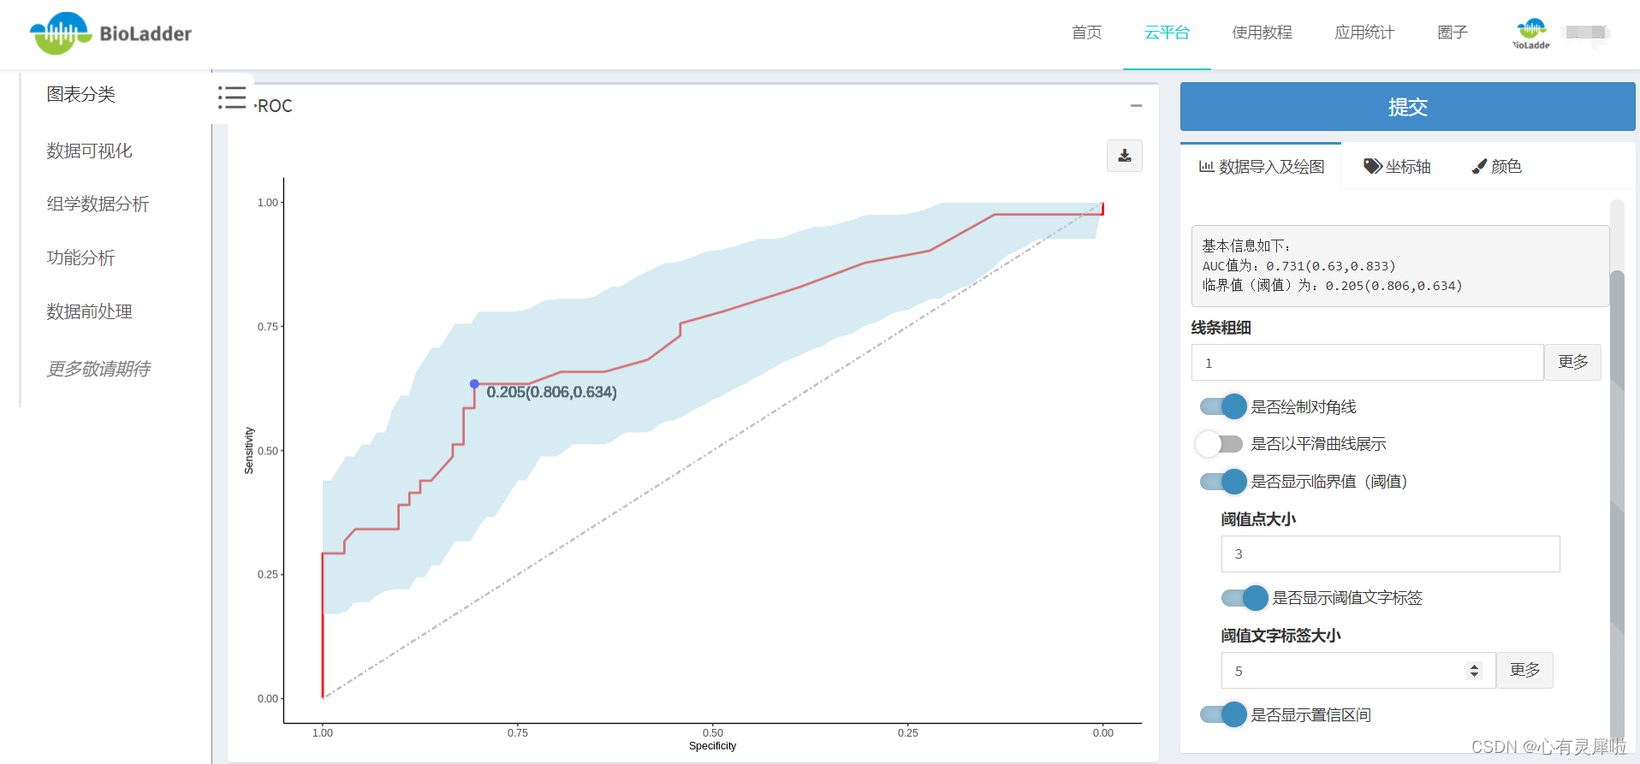This screenshot has width=1640, height=764.
Task: Open 数据前处理 category
Action: (x=89, y=311)
